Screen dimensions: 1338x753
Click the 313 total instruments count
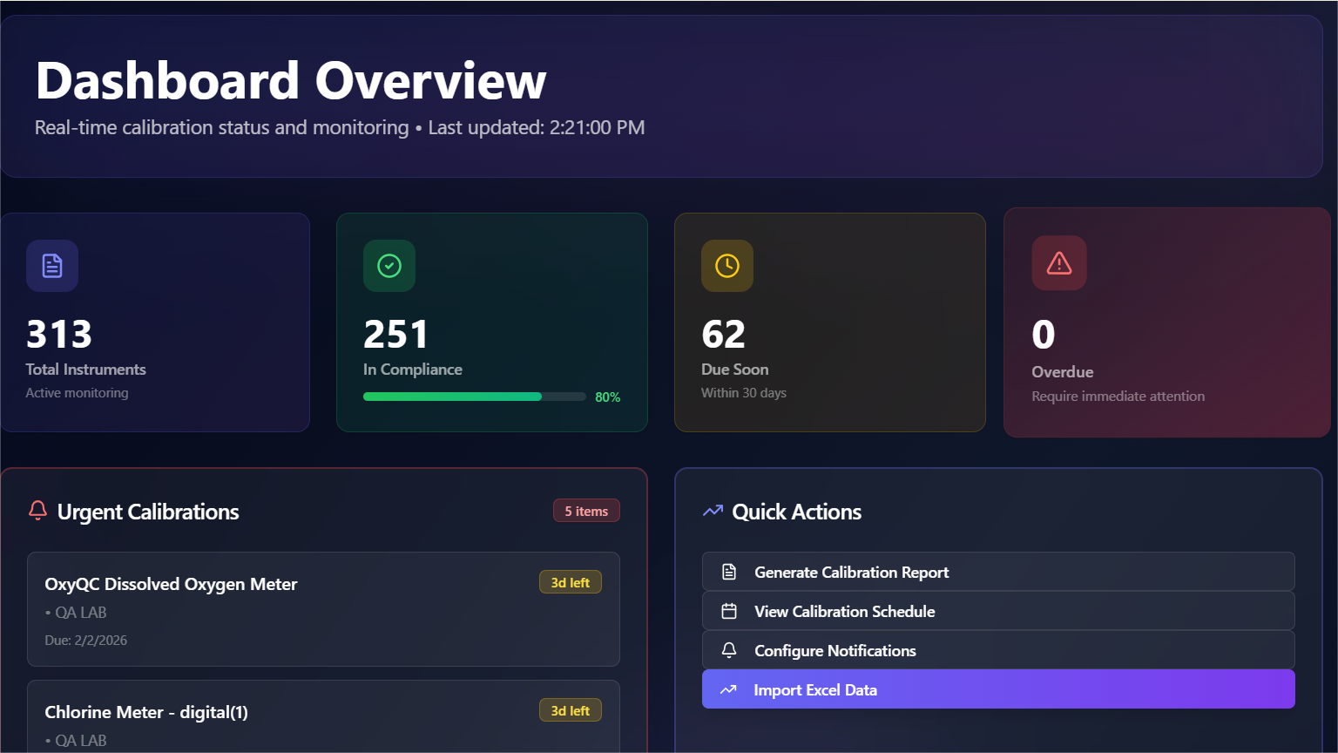pyautogui.click(x=59, y=335)
